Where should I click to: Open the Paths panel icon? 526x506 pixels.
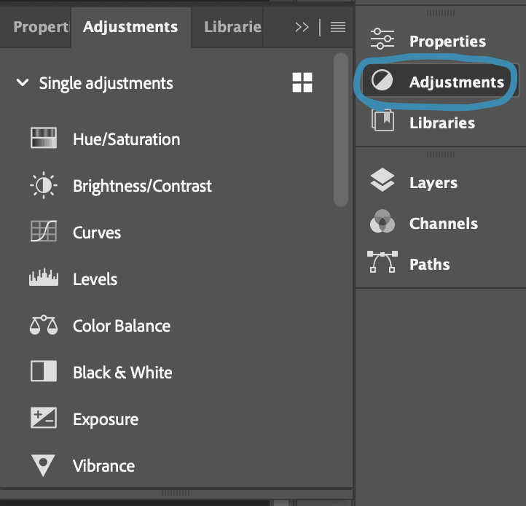[382, 264]
